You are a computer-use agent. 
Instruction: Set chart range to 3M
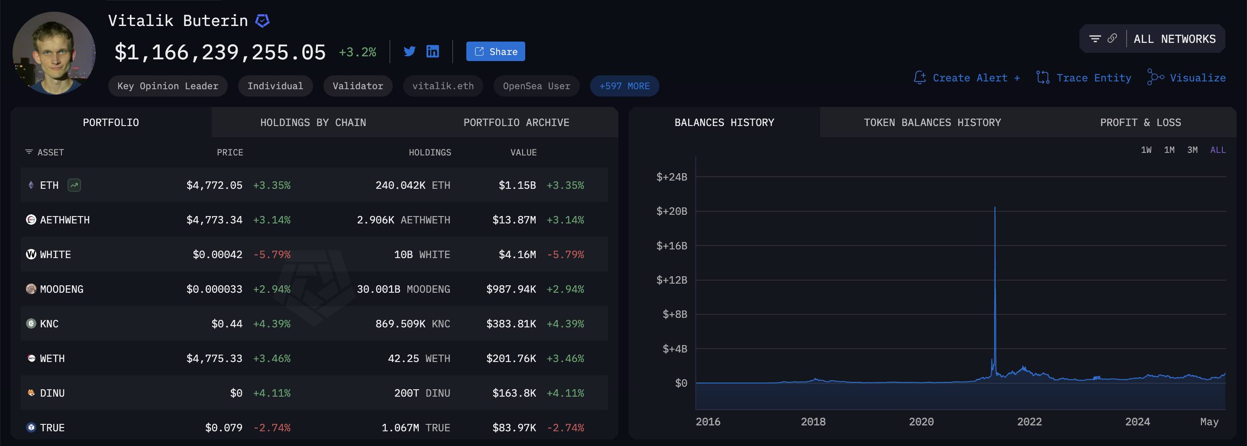(1192, 150)
